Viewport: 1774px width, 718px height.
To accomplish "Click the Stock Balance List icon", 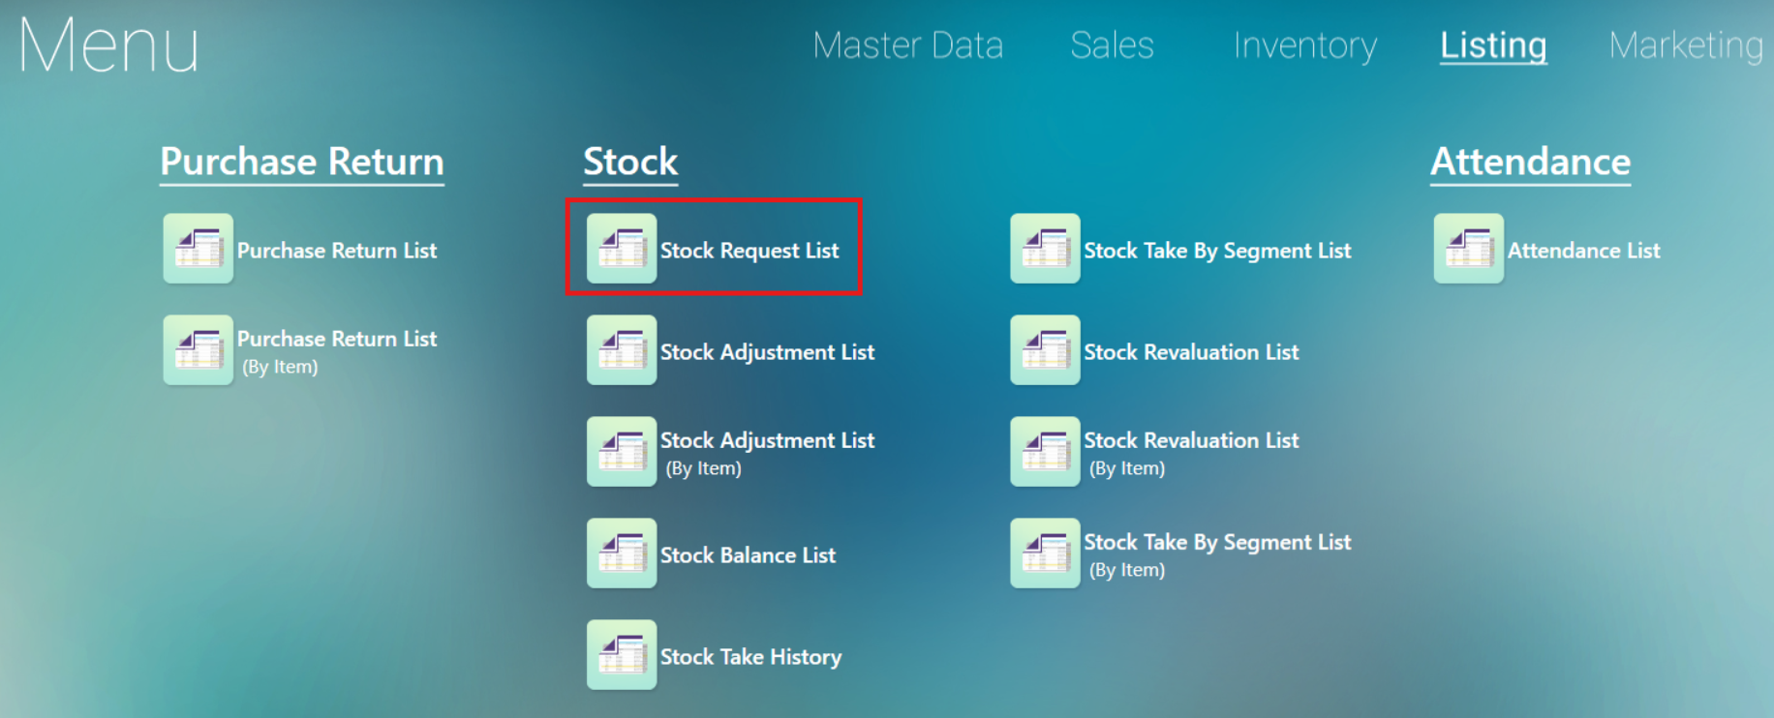I will pos(622,553).
